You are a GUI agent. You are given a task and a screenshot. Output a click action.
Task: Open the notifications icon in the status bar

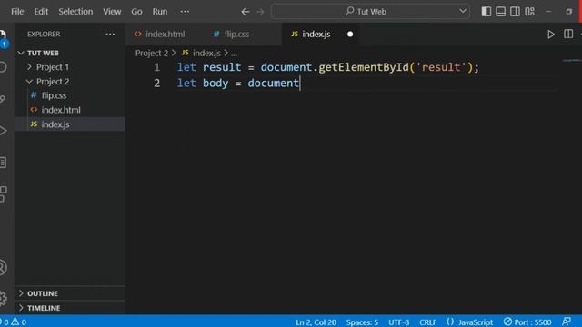[567, 322]
